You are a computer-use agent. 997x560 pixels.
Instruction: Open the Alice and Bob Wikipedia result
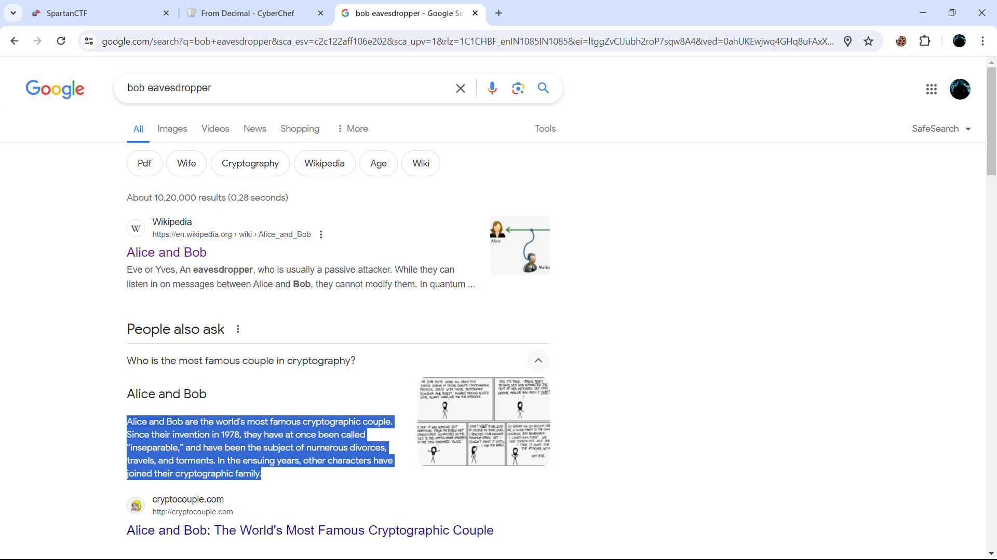coord(166,252)
